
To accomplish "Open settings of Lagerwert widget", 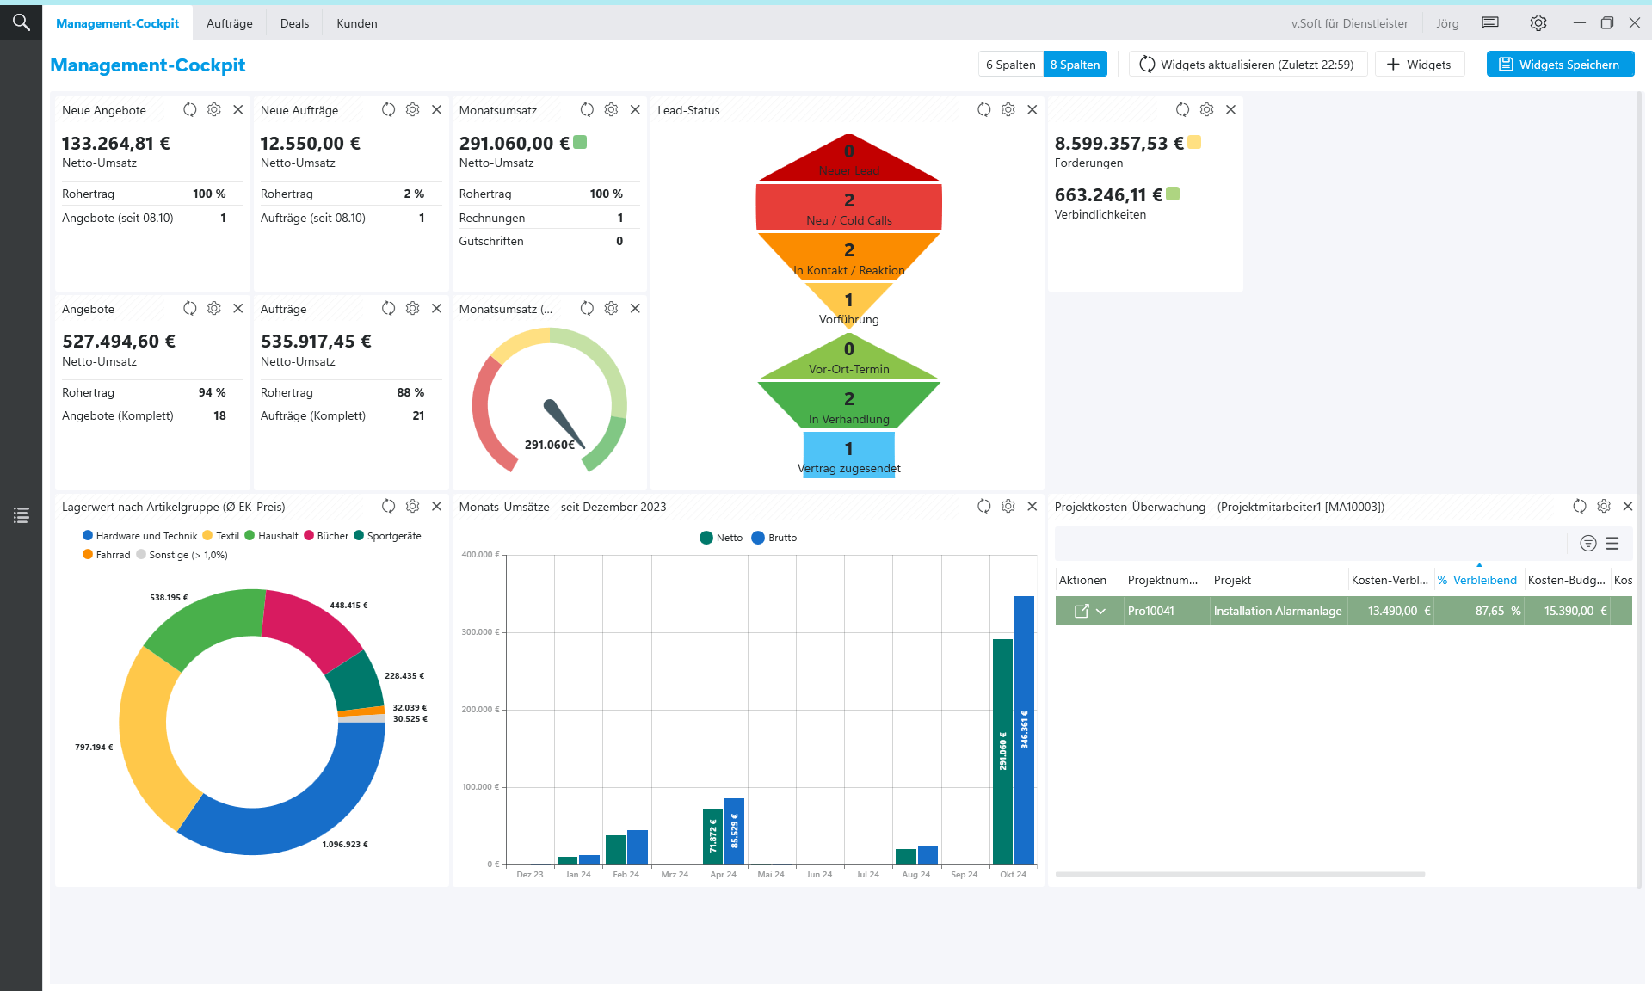I will click(413, 506).
